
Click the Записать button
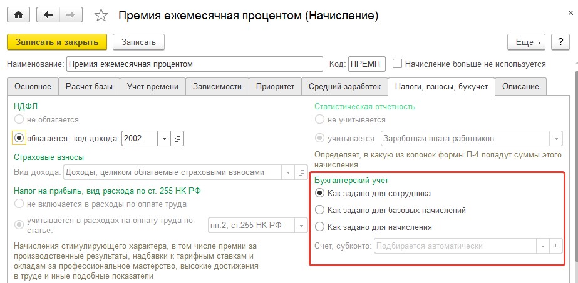point(138,42)
